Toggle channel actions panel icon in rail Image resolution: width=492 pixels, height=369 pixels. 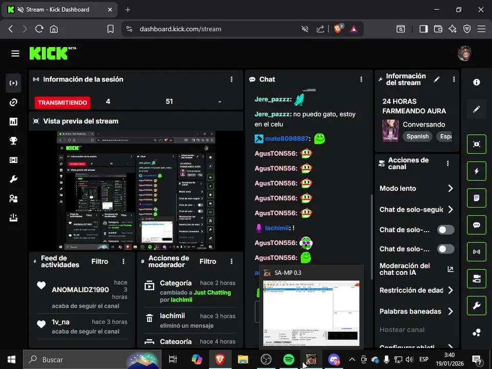click(476, 279)
